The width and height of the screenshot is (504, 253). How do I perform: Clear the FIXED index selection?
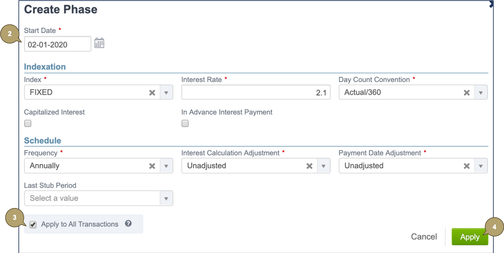[x=152, y=93]
